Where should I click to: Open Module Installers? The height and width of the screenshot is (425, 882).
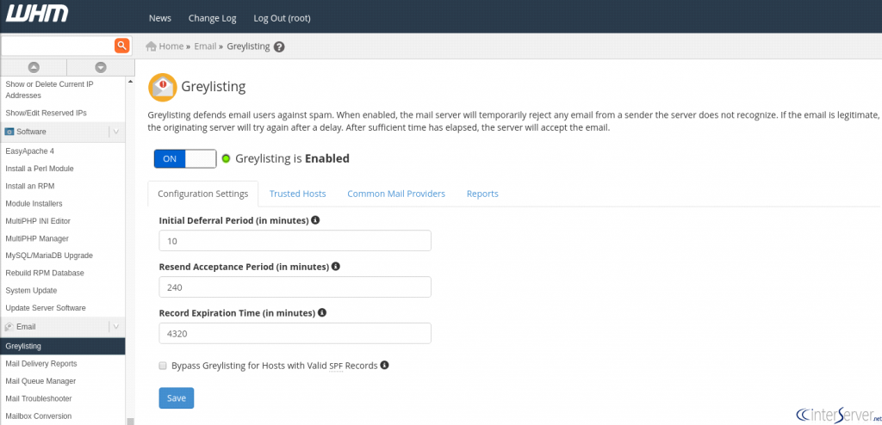pyautogui.click(x=34, y=204)
